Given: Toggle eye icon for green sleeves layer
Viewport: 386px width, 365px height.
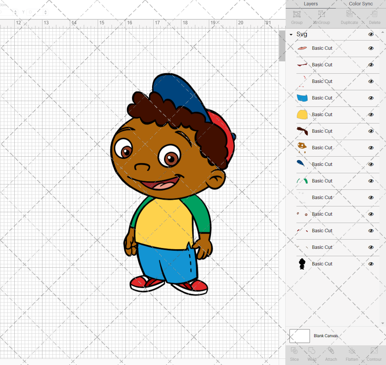Looking at the screenshot, I should pos(371,181).
